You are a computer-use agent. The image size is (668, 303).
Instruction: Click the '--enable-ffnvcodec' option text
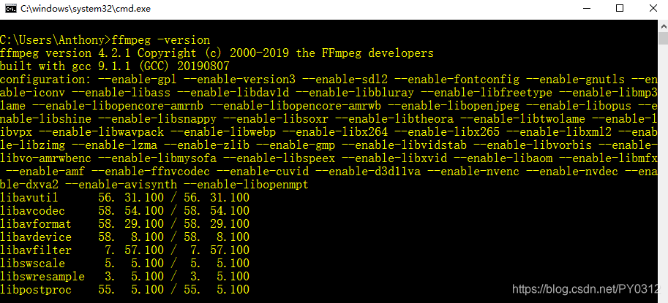151,172
